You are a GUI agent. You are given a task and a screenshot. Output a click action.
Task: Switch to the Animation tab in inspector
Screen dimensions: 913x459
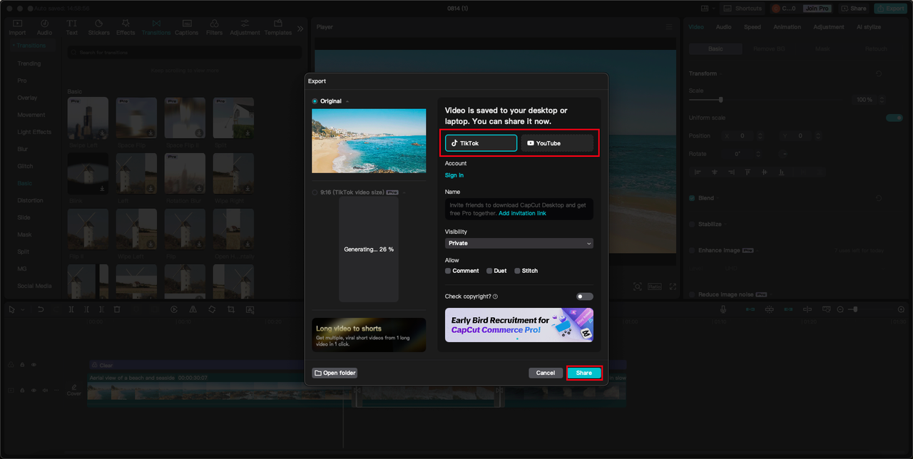click(x=787, y=27)
